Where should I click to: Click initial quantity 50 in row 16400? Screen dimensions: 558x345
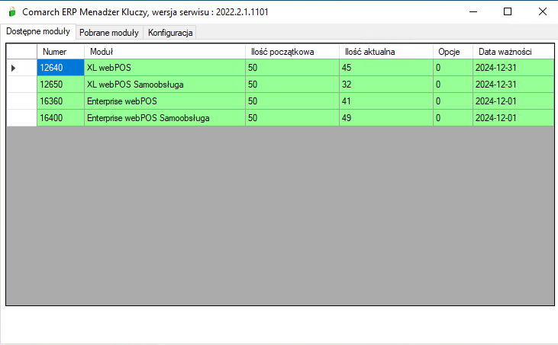(292, 118)
